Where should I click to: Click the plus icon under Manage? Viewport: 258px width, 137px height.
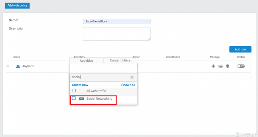coord(213,66)
